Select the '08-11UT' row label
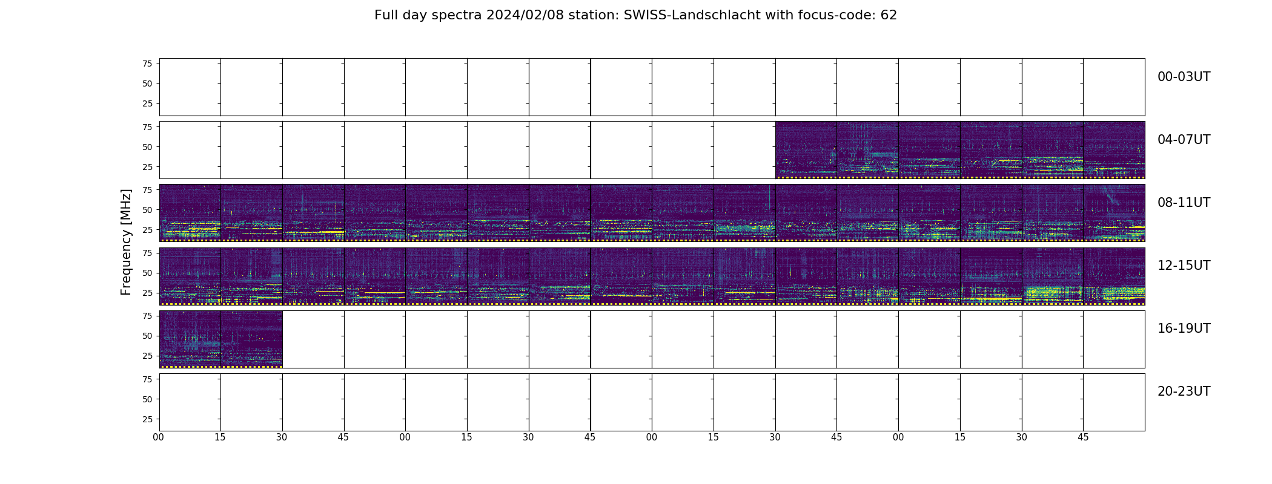 [x=1184, y=203]
